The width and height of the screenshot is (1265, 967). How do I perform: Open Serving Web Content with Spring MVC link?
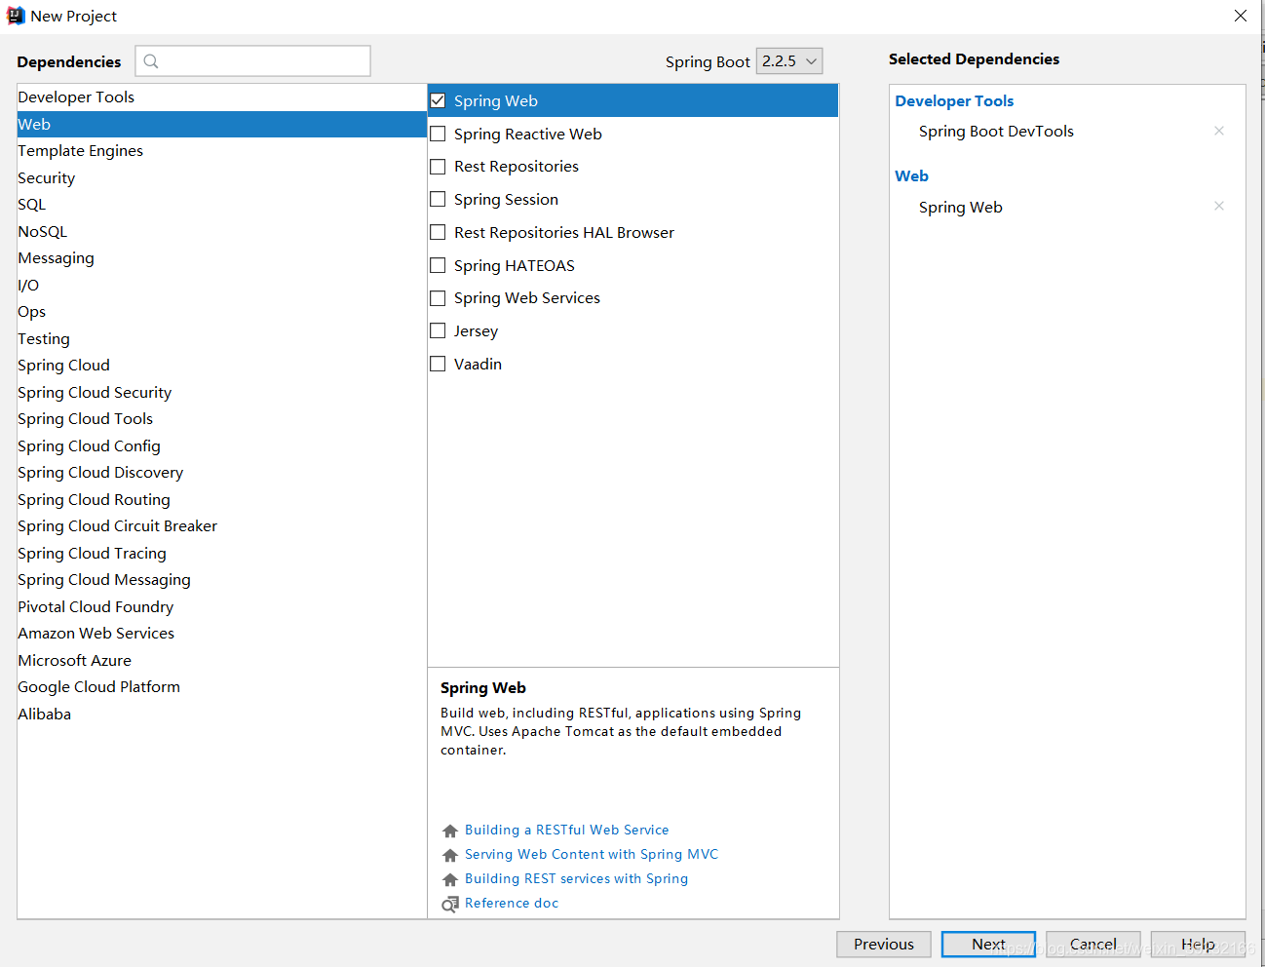point(592,855)
